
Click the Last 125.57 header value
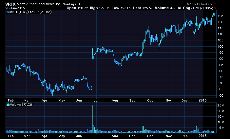(143, 8)
